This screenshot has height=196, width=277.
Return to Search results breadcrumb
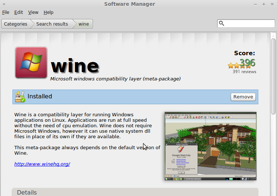pyautogui.click(x=52, y=24)
